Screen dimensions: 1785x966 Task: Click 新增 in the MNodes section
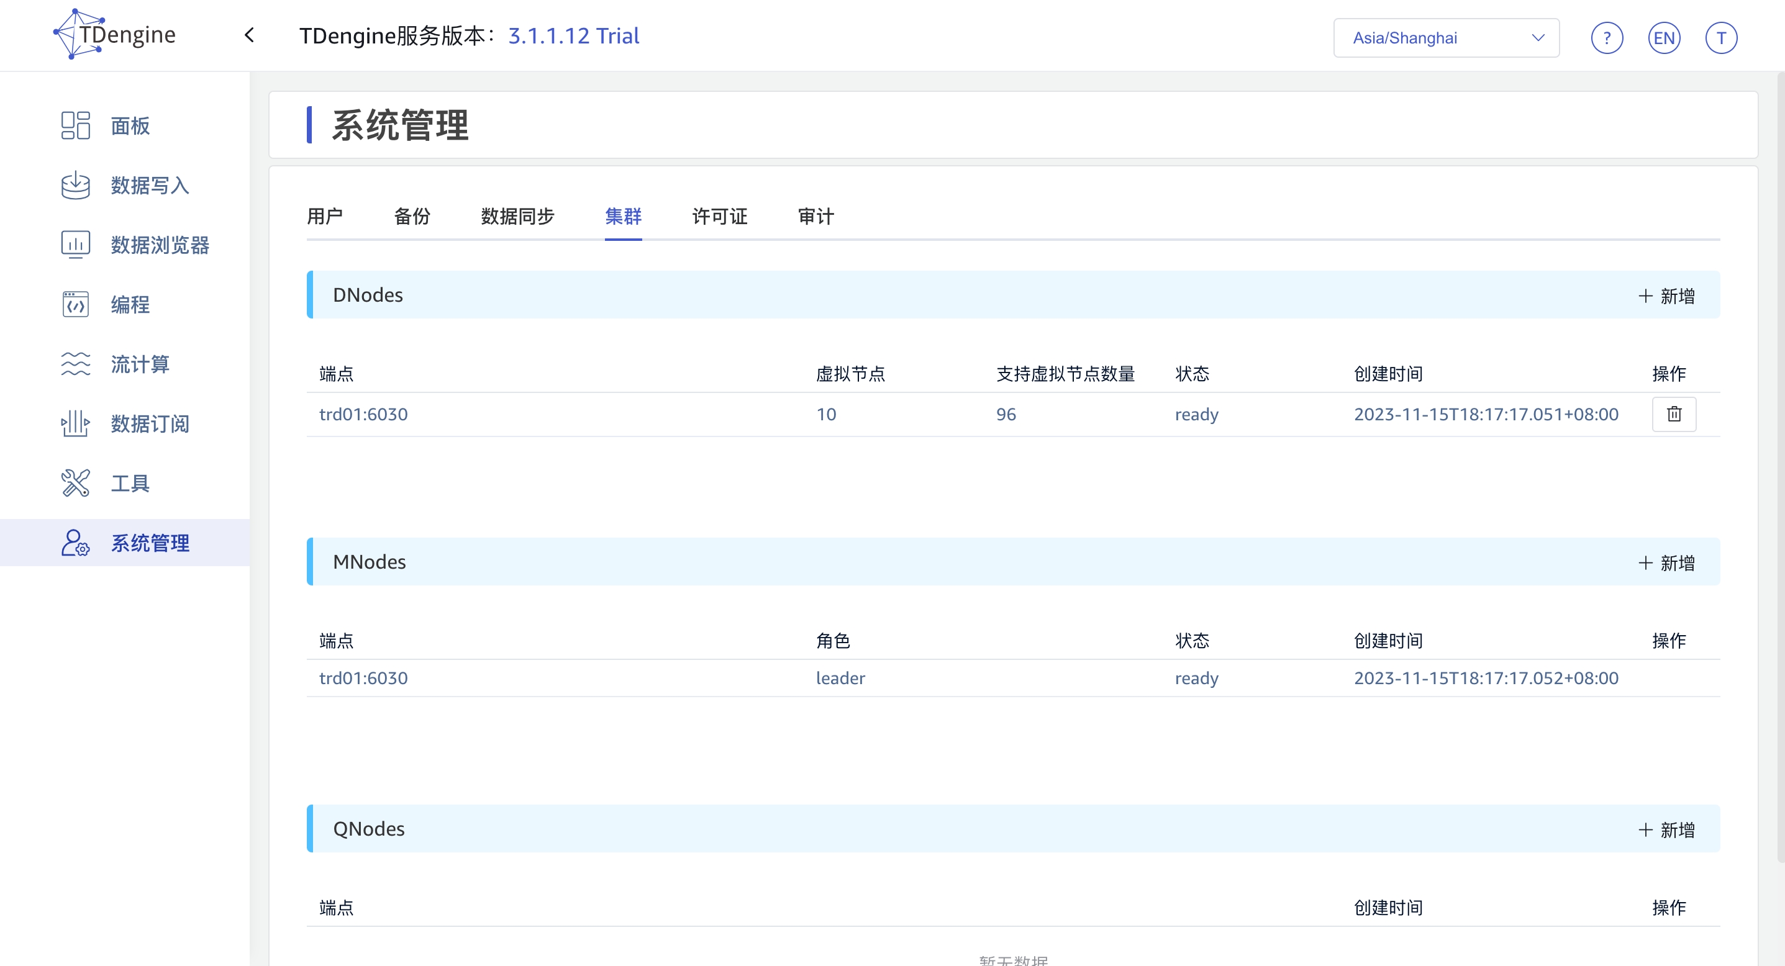[x=1666, y=562]
